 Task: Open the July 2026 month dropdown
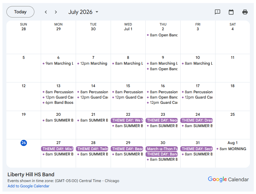(x=83, y=12)
